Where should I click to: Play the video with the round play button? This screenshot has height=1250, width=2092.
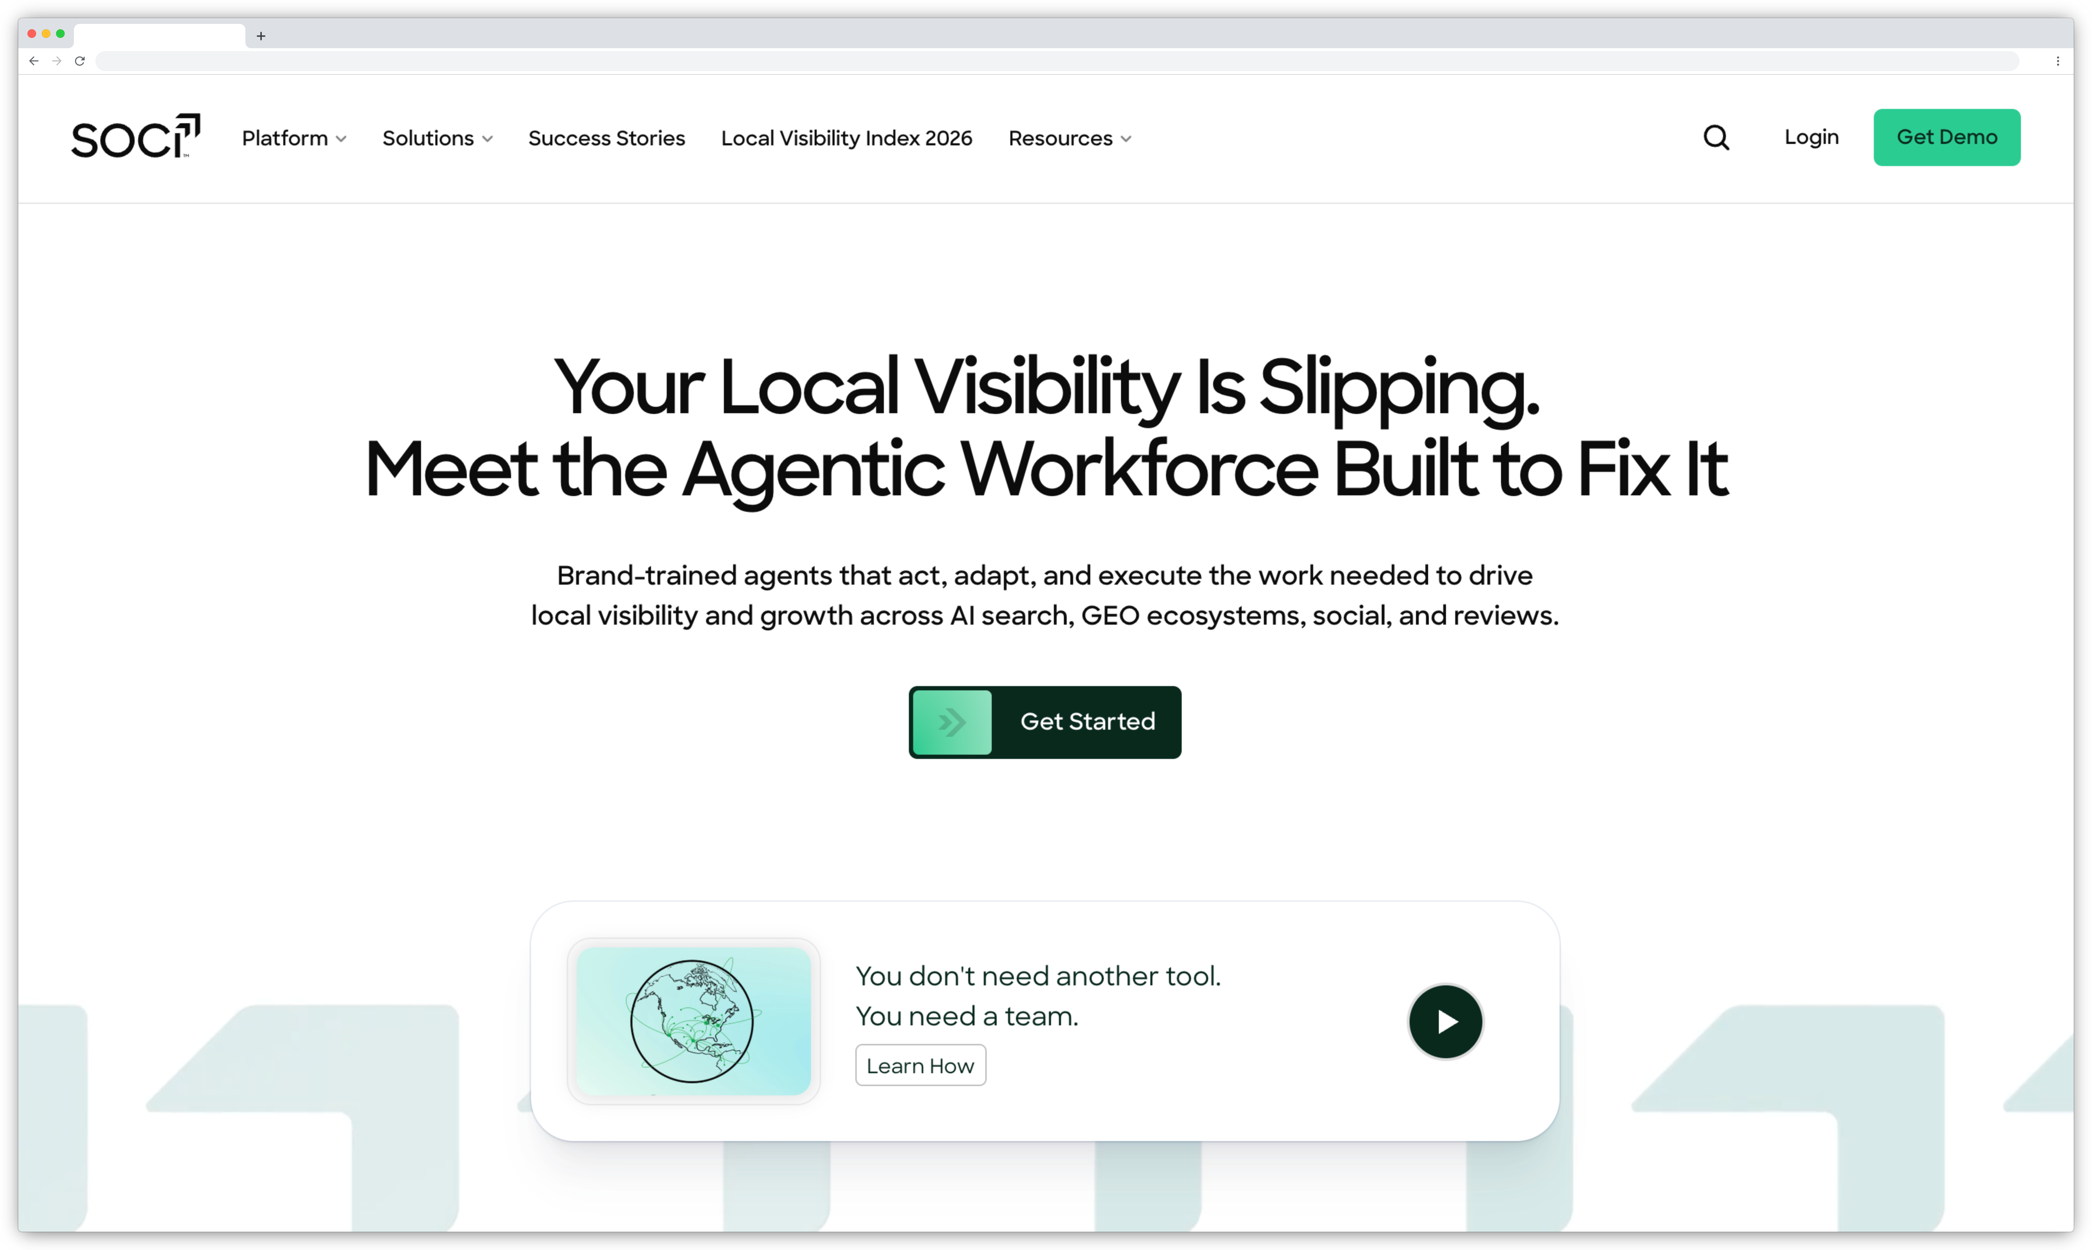point(1445,1022)
